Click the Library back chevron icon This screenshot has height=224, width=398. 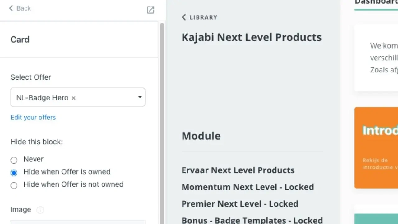point(184,17)
